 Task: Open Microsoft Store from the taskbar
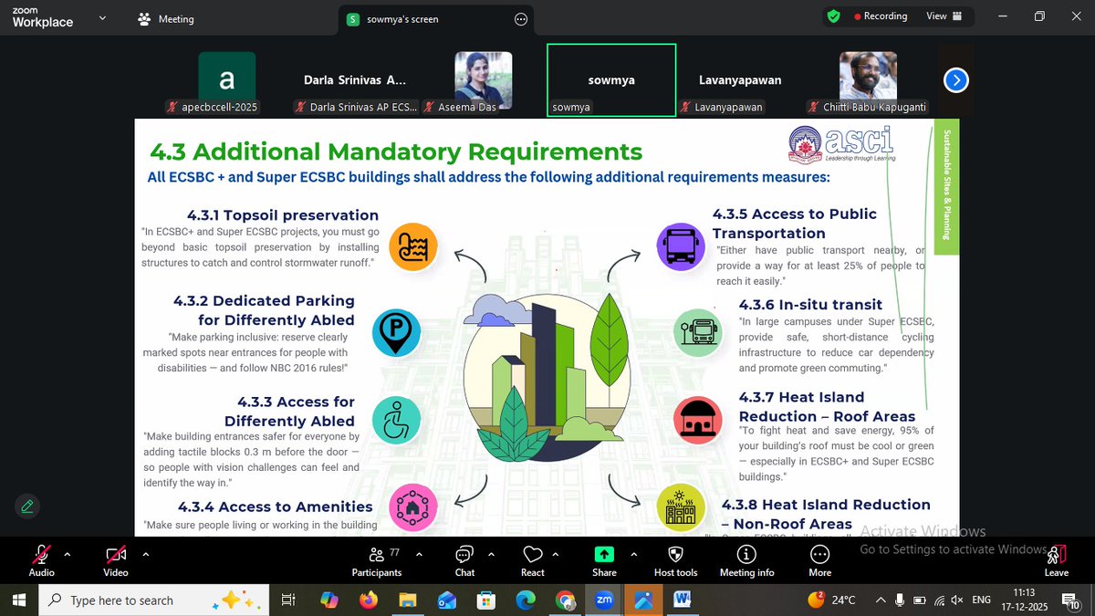pyautogui.click(x=486, y=600)
